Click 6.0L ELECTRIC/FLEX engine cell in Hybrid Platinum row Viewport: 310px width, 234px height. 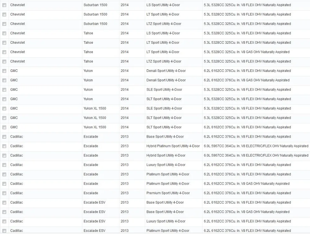256,146
